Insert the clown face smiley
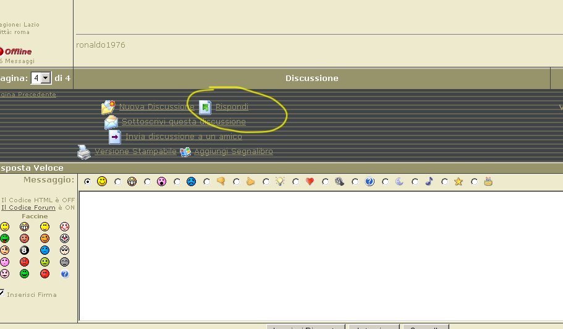Screen dimensions: 563x329 point(64,238)
